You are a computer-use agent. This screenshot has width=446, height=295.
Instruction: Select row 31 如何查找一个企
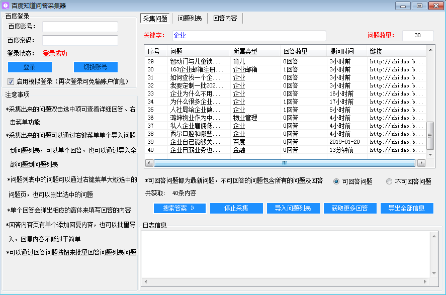click(285, 77)
